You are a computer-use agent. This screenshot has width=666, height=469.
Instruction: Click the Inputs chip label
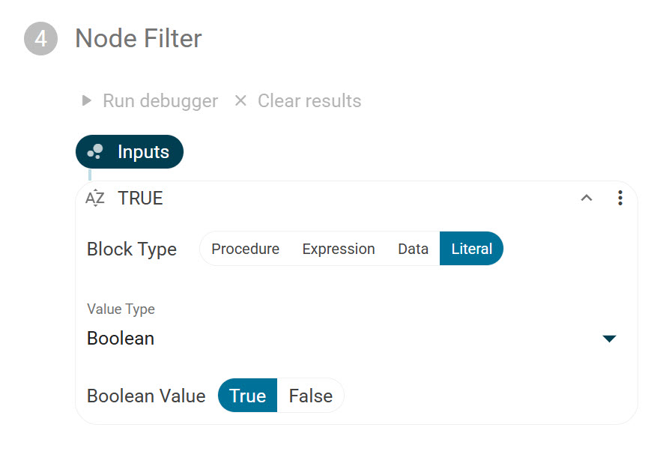click(x=143, y=152)
